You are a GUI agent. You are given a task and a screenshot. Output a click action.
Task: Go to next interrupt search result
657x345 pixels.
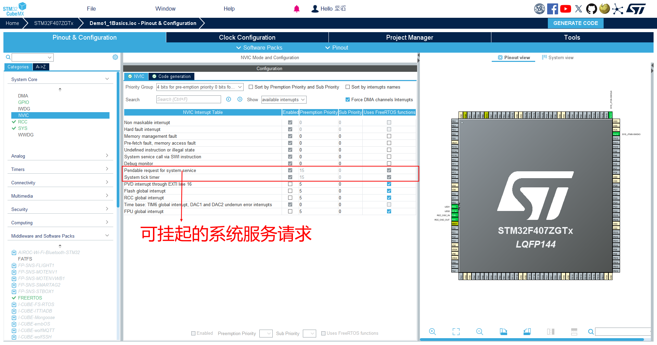coord(240,99)
